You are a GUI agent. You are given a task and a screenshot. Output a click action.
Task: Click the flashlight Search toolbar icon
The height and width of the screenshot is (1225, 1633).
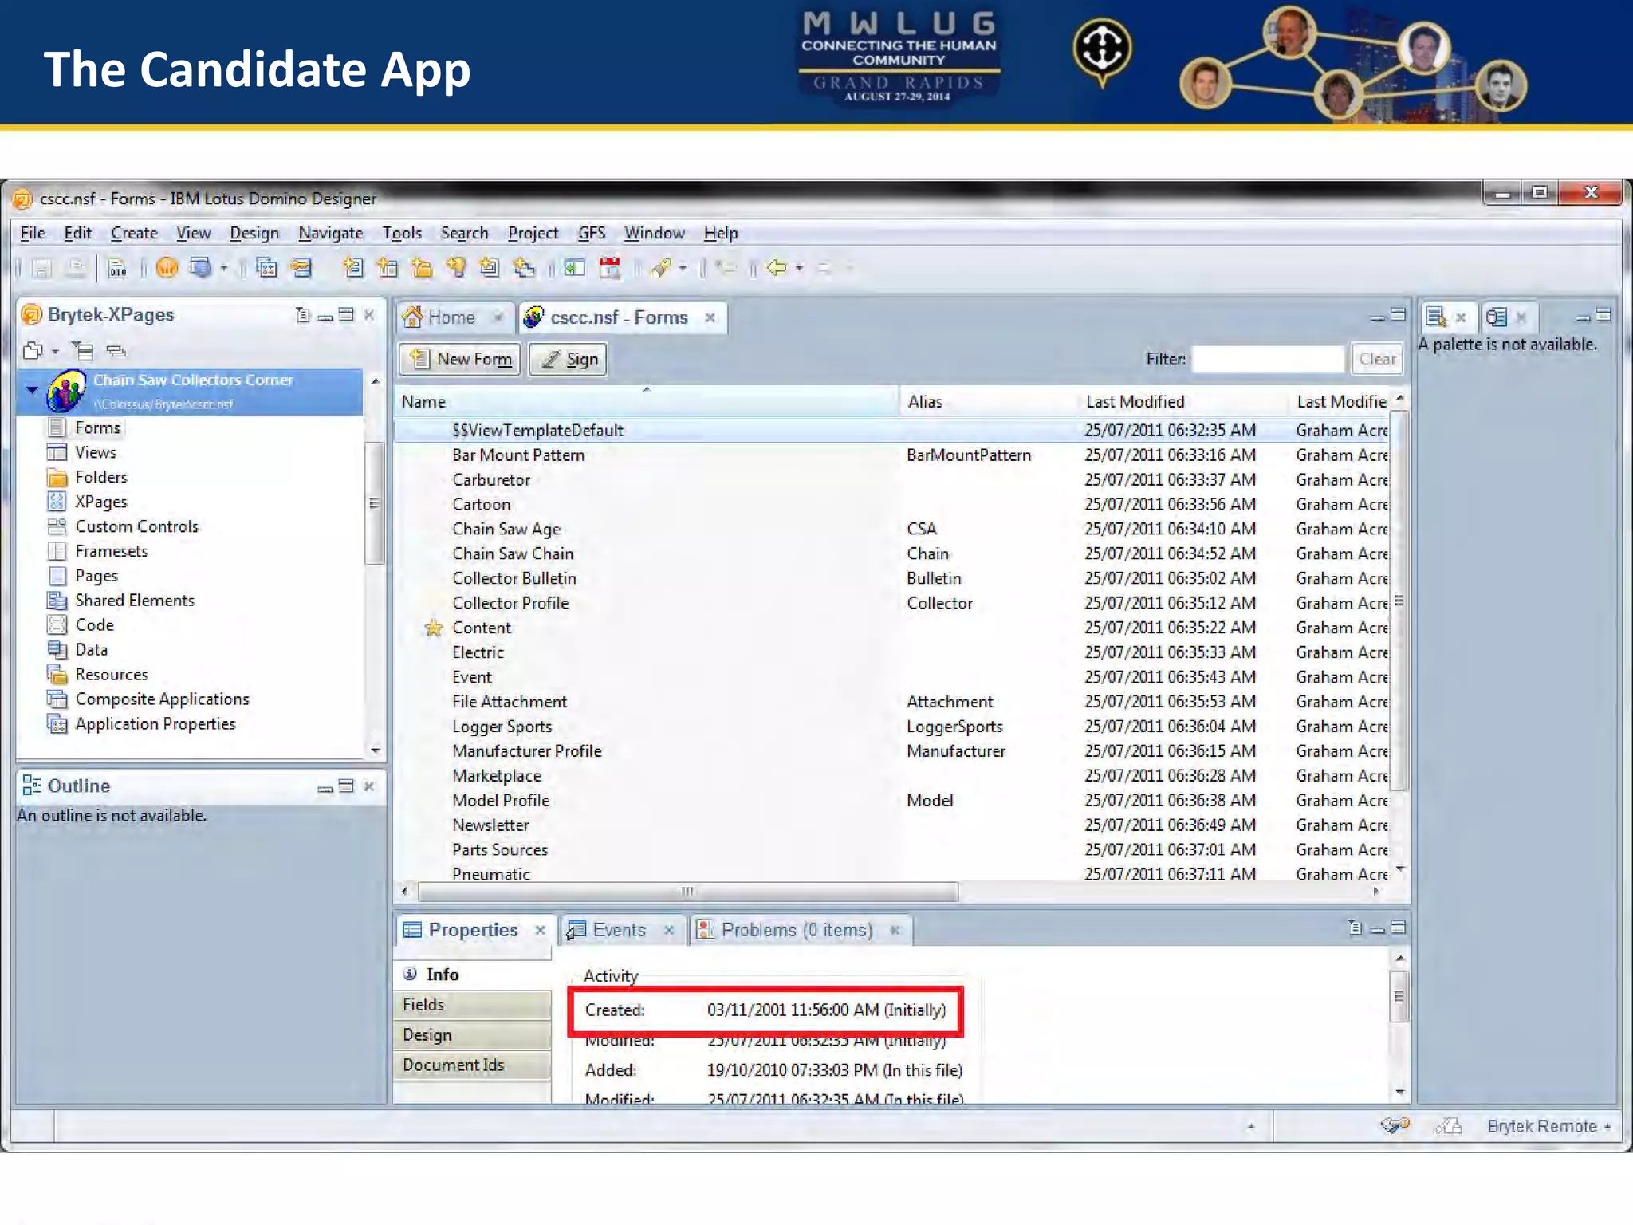pyautogui.click(x=661, y=268)
